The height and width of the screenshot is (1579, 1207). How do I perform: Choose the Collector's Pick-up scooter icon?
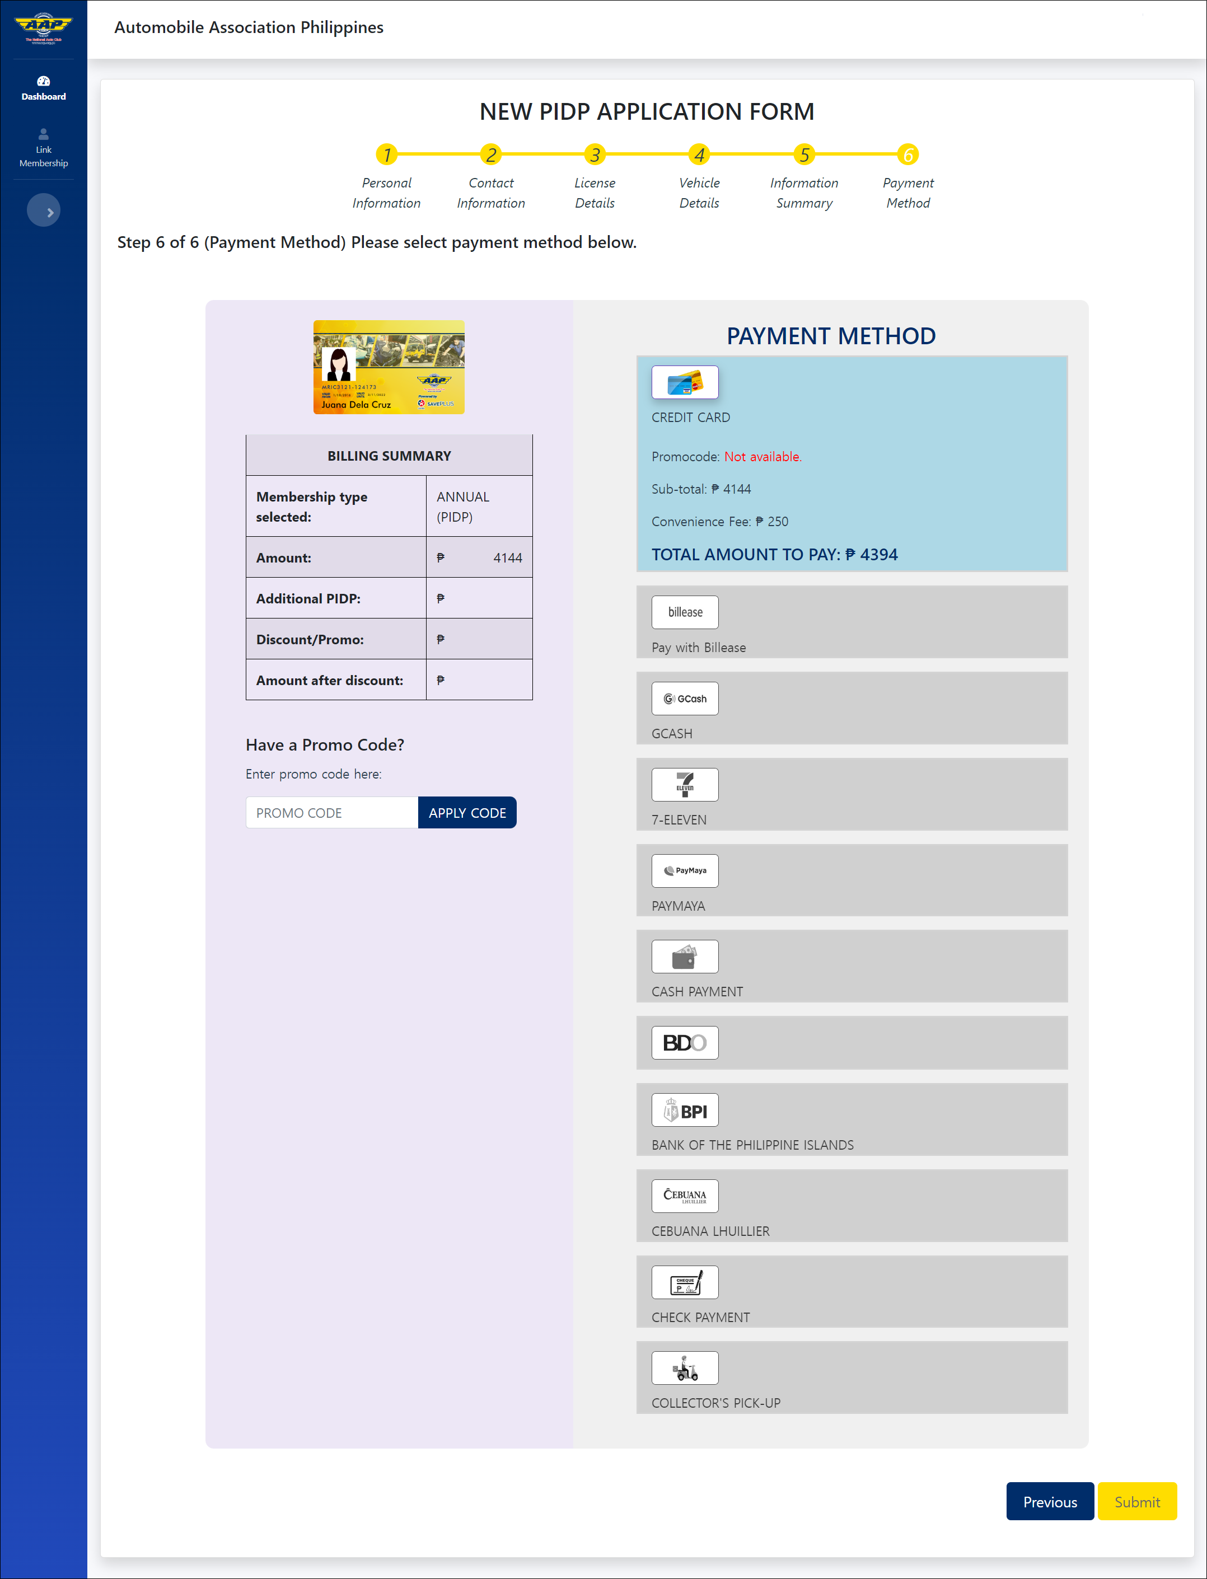684,1368
